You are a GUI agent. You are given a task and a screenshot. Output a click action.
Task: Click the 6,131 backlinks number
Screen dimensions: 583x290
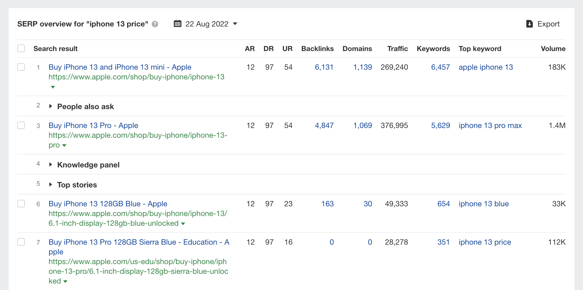(324, 67)
